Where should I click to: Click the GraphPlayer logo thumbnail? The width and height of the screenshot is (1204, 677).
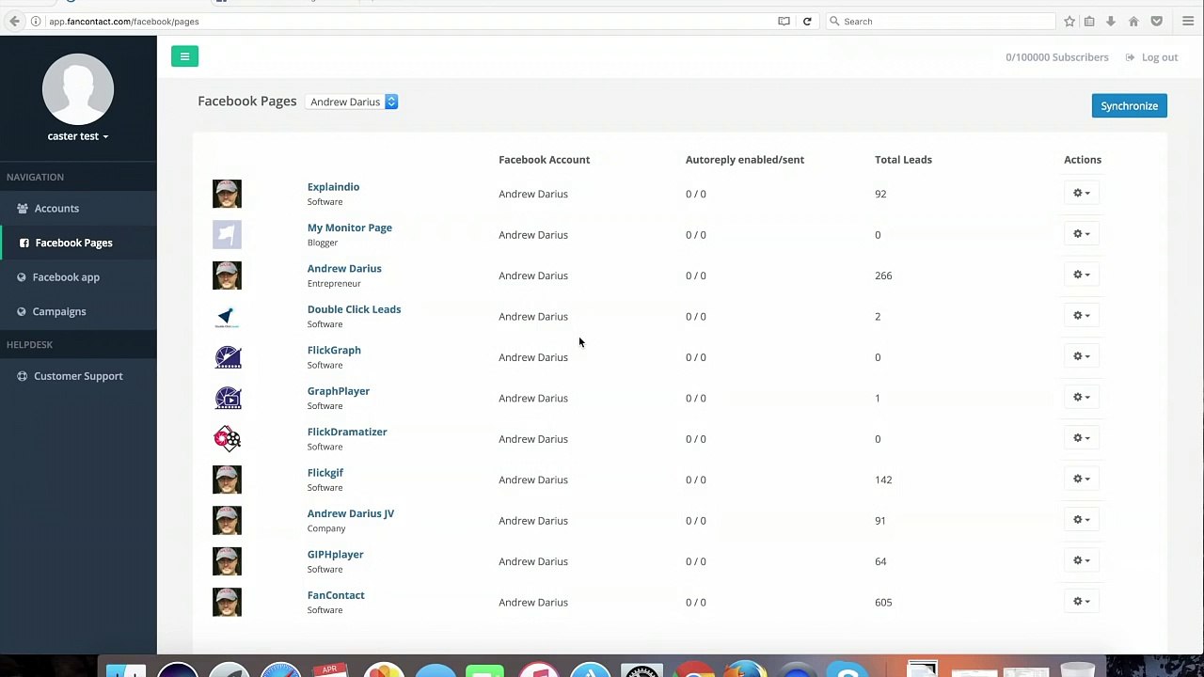tap(227, 398)
